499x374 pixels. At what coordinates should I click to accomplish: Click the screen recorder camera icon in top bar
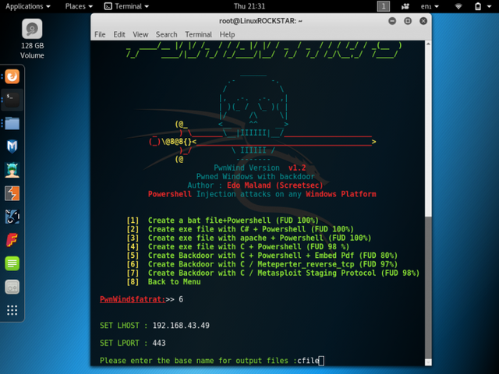pos(405,6)
